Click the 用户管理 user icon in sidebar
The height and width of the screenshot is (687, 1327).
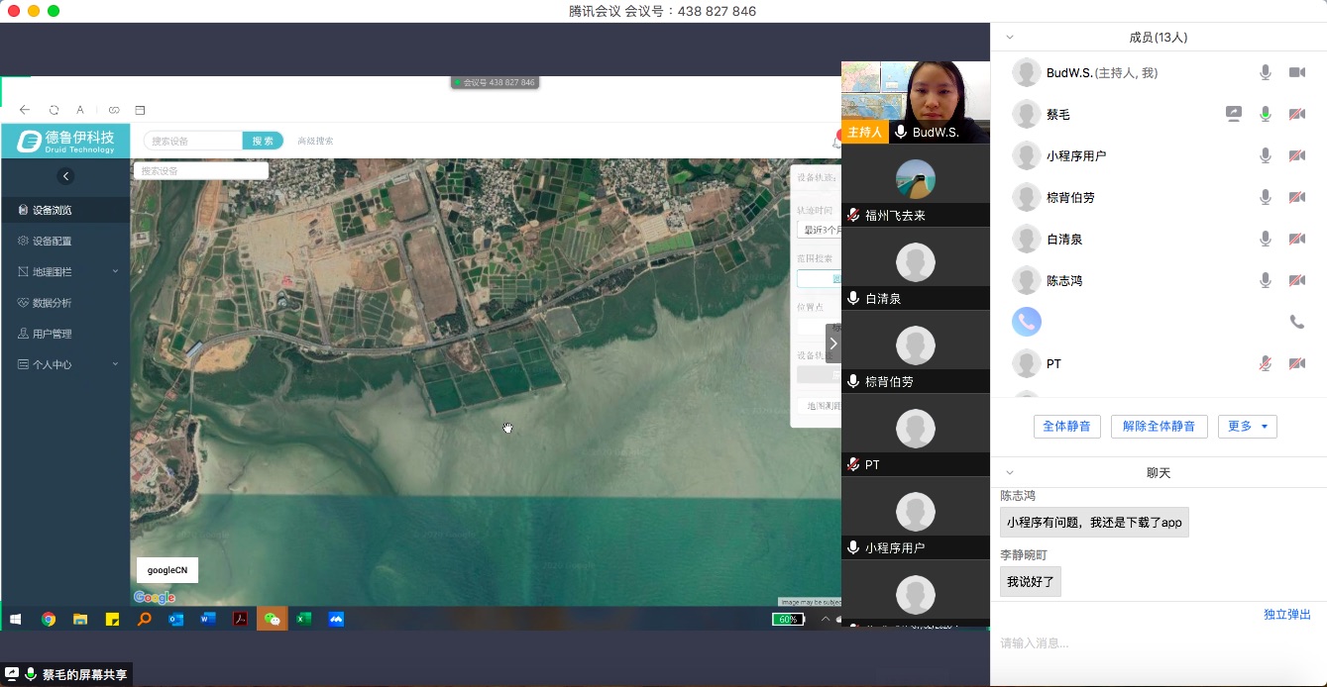tap(24, 334)
